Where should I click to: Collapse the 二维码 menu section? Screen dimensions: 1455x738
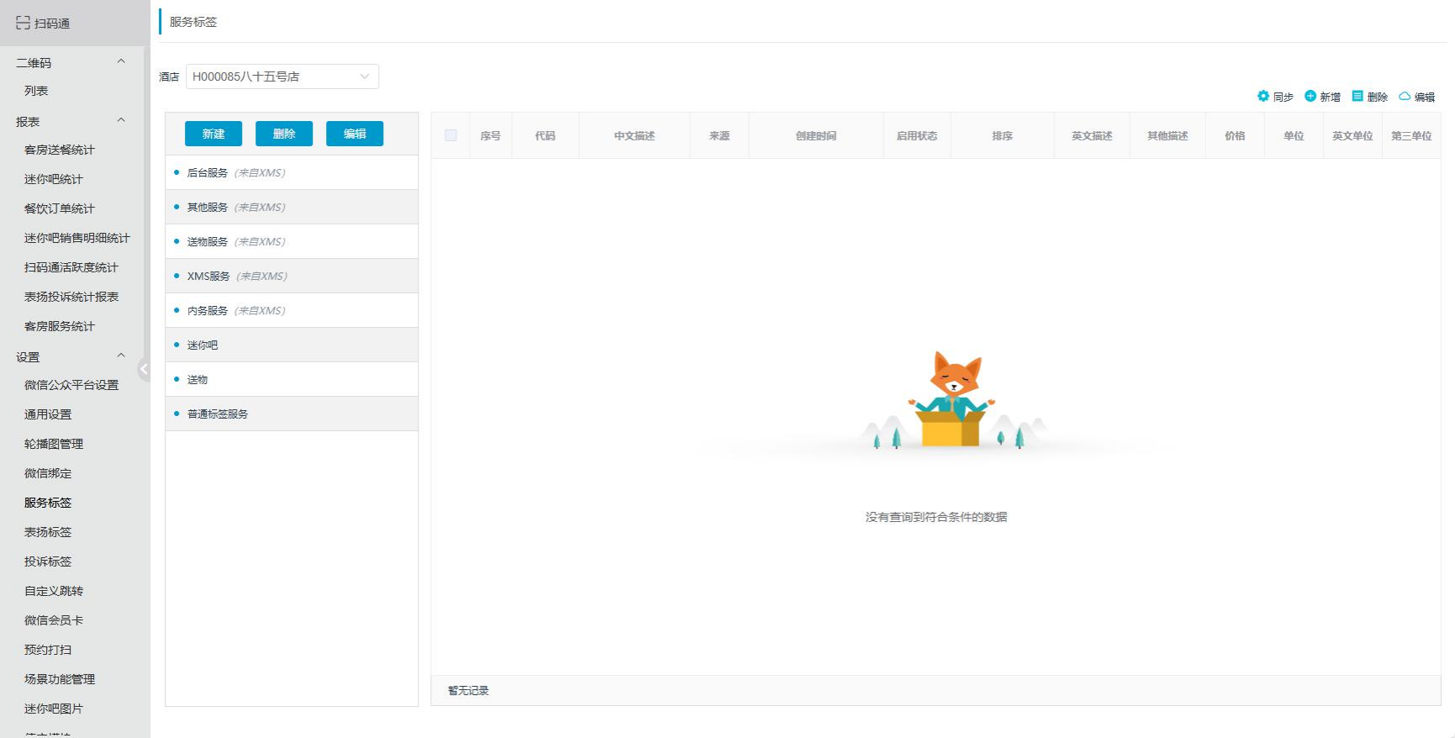click(x=120, y=62)
